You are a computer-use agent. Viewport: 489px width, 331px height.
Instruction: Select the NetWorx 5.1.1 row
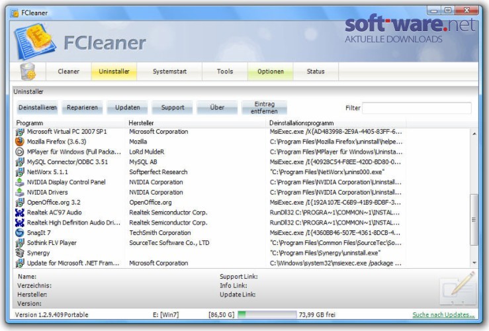(x=210, y=172)
